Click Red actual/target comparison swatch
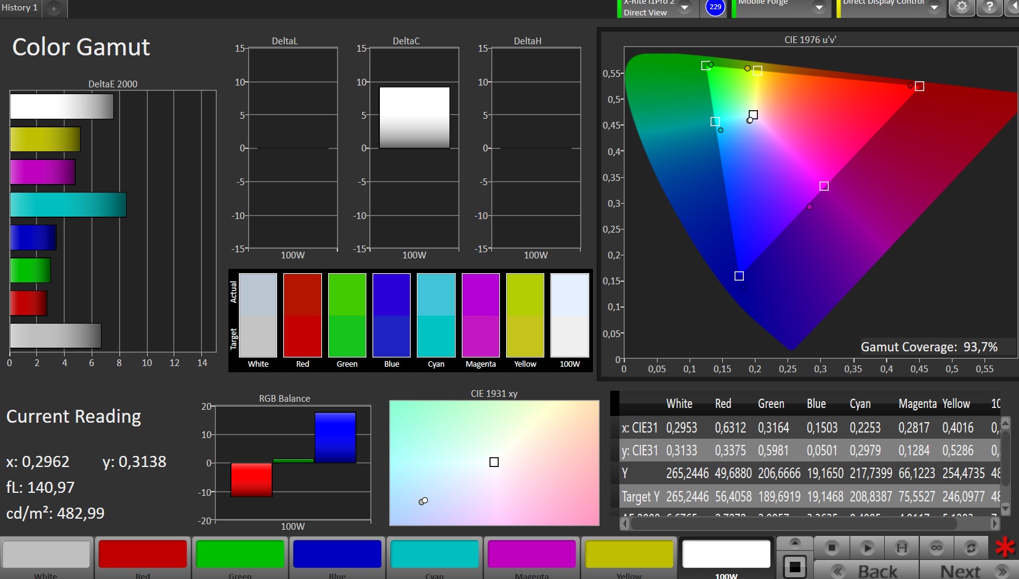The width and height of the screenshot is (1019, 579). tap(302, 315)
